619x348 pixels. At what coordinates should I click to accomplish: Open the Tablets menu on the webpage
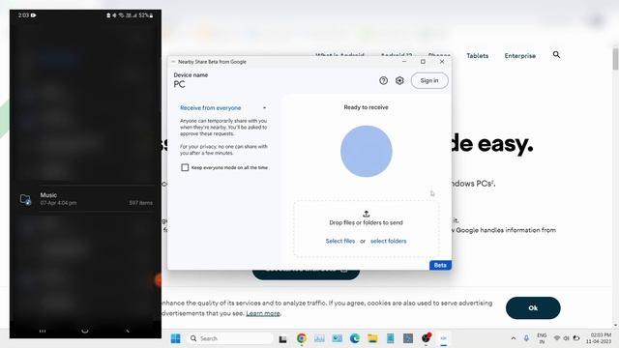tap(477, 56)
